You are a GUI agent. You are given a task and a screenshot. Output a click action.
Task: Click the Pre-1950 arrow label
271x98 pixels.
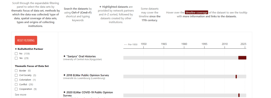pos(131,44)
